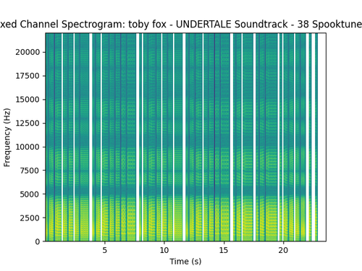Click the 10 second time tick label
This screenshot has width=362, height=271.
click(164, 250)
